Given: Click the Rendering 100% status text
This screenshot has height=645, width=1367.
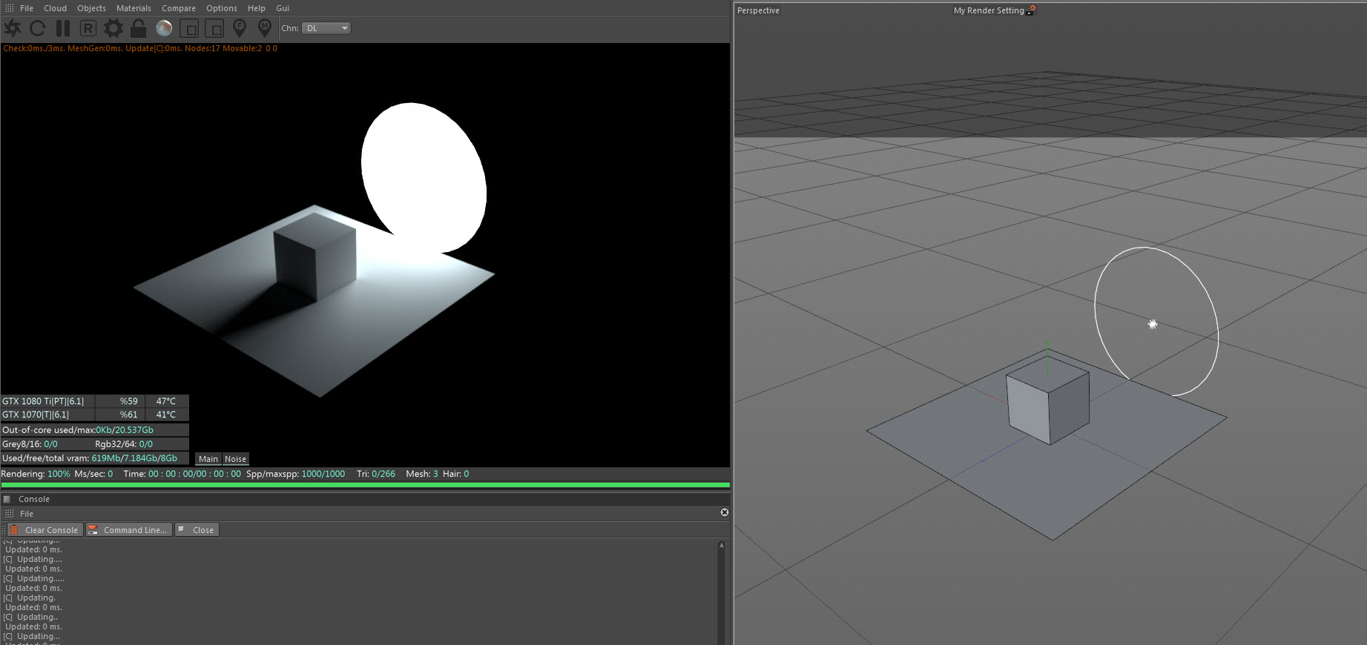Looking at the screenshot, I should [36, 474].
